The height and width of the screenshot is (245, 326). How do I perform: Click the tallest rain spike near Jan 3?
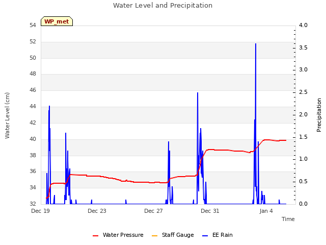tap(256, 44)
